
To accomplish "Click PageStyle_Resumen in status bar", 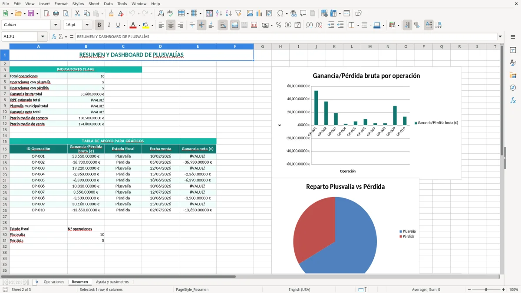I will click(192, 290).
